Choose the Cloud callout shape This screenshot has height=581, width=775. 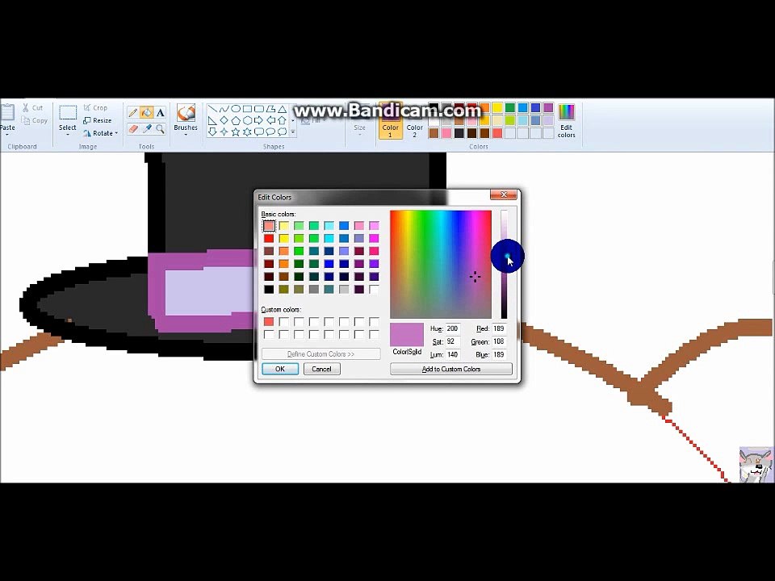point(282,132)
